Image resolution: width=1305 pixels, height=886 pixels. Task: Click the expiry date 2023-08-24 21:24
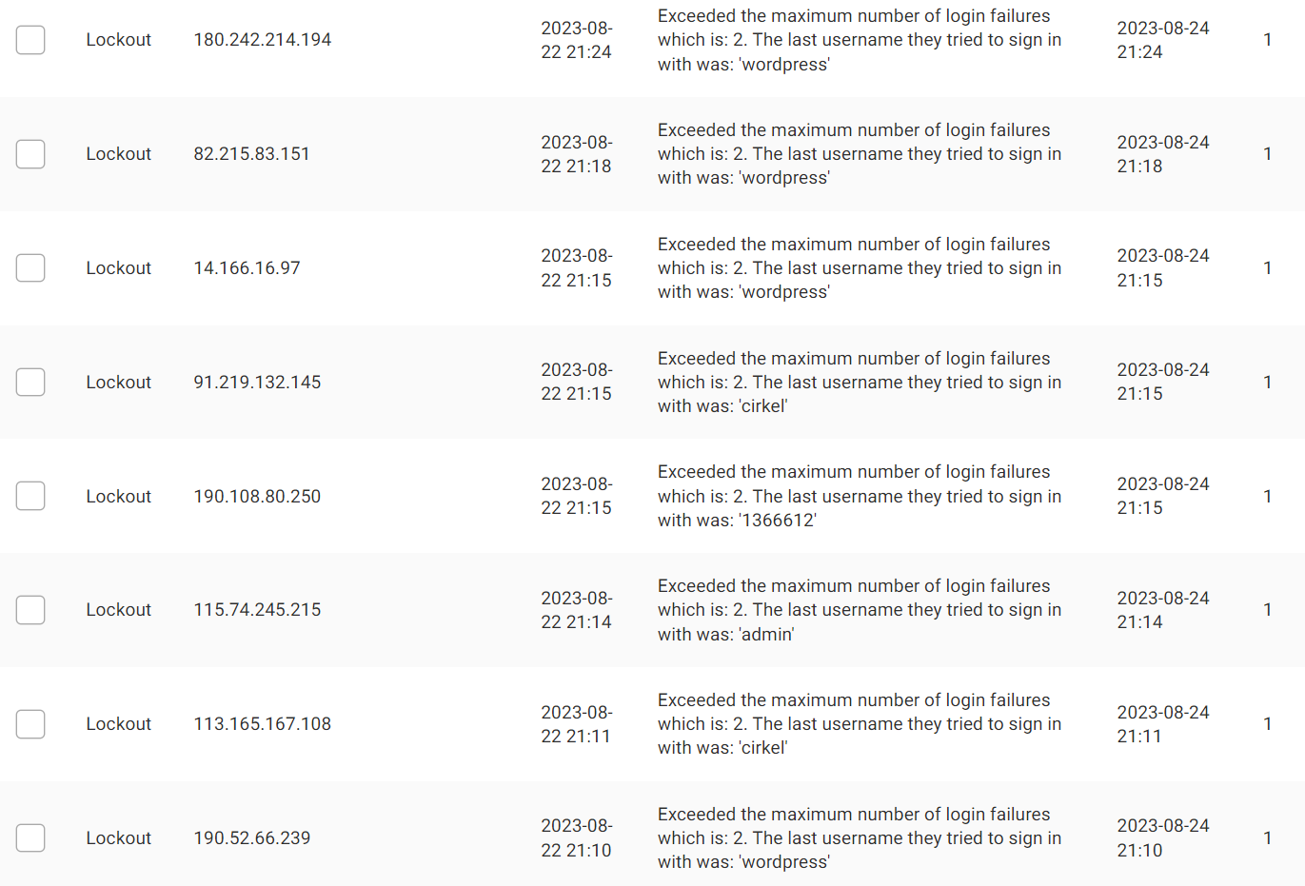pos(1162,40)
